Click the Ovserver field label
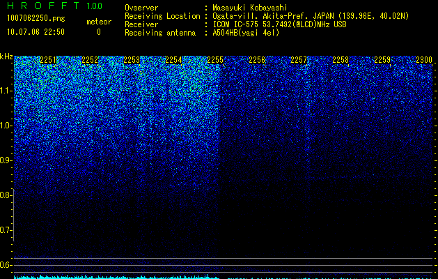 point(141,8)
